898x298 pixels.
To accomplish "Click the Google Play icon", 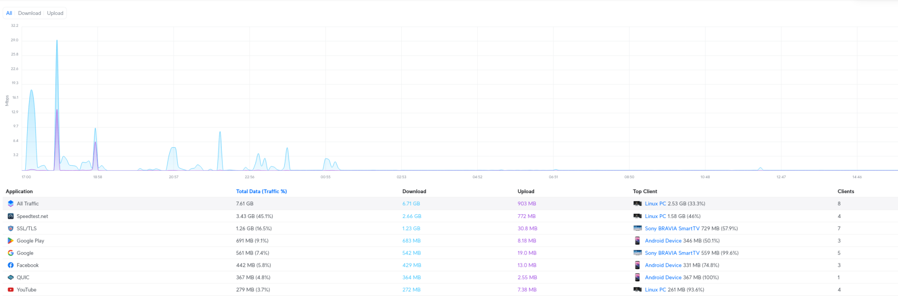I will [x=11, y=240].
